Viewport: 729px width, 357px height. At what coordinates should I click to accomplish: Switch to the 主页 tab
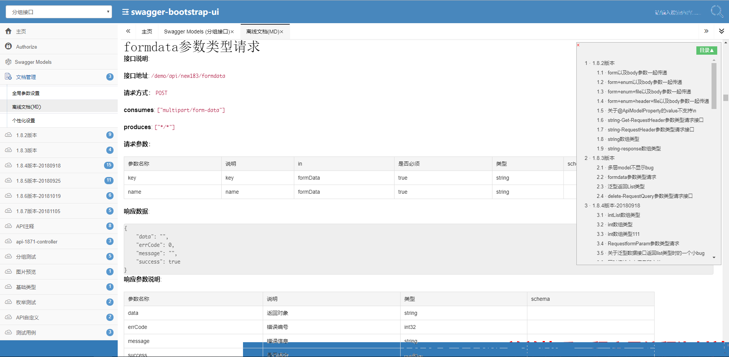[x=147, y=32]
